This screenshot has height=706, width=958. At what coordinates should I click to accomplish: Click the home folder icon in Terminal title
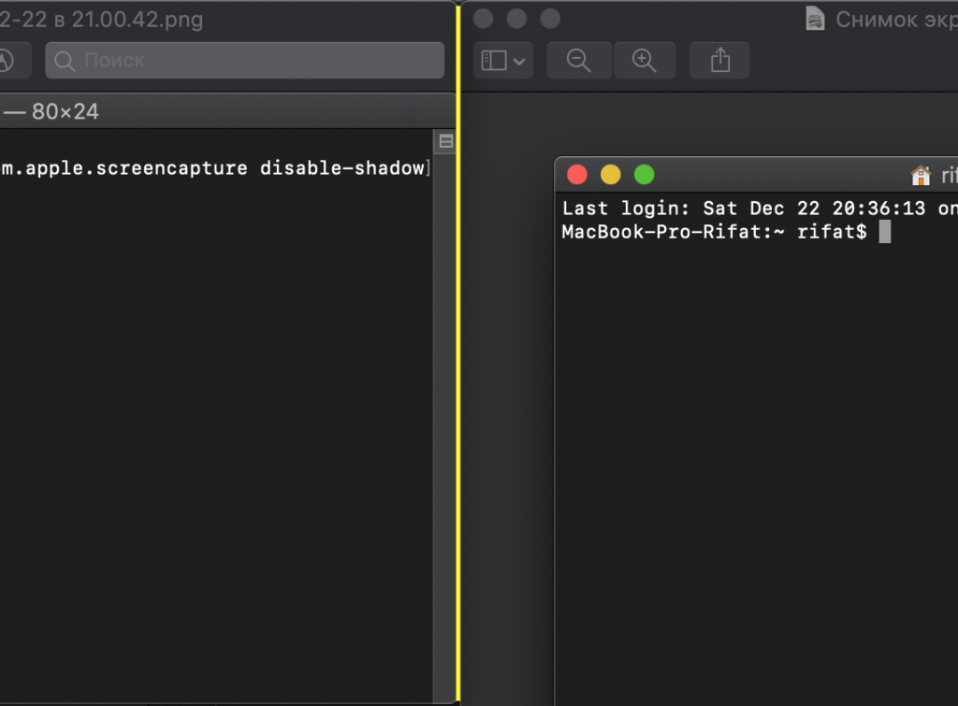coord(921,176)
